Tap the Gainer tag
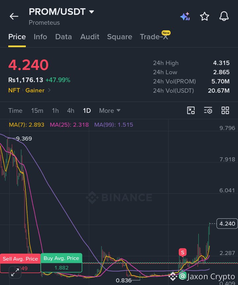The image size is (238, 285). point(35,90)
